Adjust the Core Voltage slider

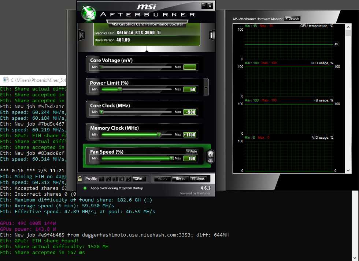[x=136, y=67]
